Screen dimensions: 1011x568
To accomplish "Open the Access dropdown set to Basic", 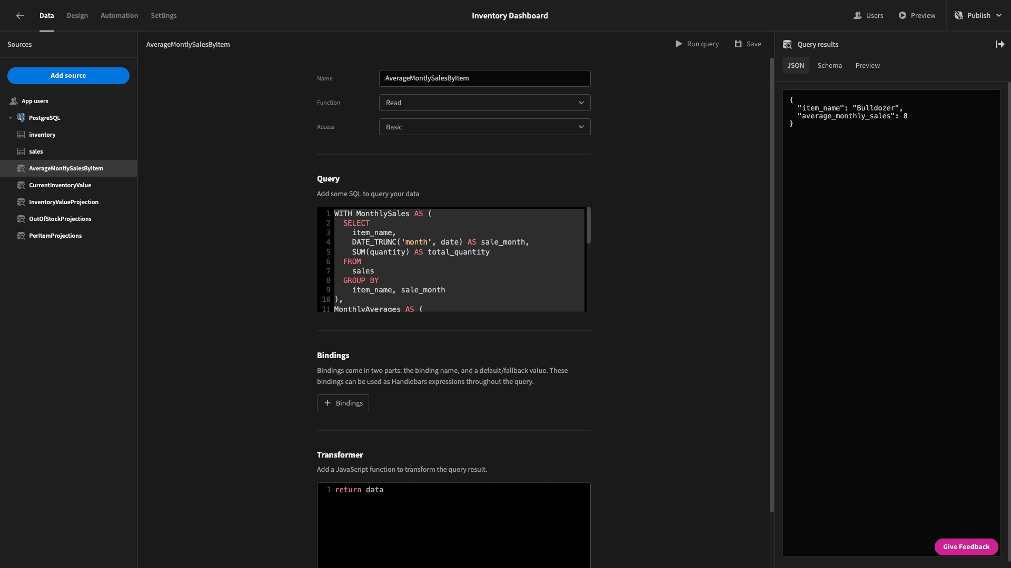I will pos(484,127).
